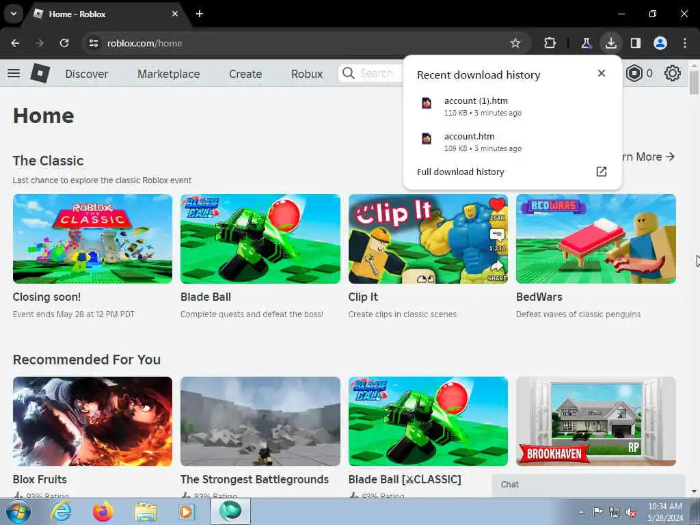Image resolution: width=700 pixels, height=525 pixels.
Task: Toggle the Chrome downloads toolbar icon
Action: click(x=610, y=43)
